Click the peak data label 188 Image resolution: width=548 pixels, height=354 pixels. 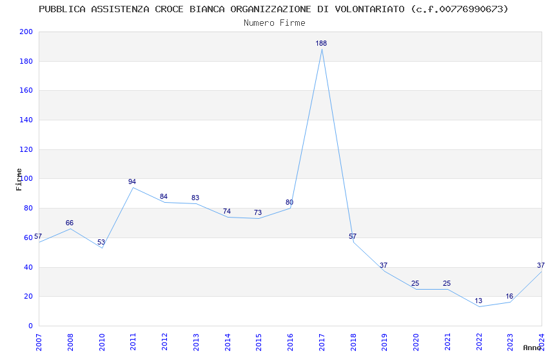click(321, 43)
